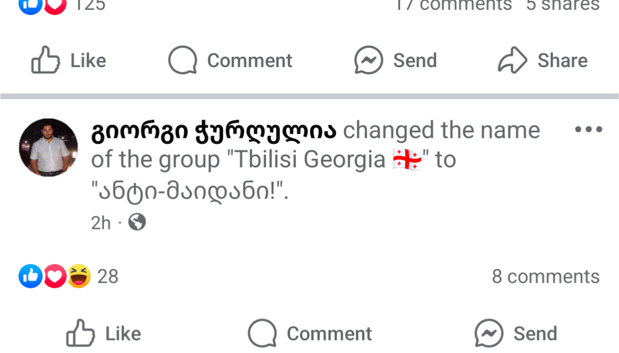
Task: View the 8 comments on the group post
Action: 545,277
